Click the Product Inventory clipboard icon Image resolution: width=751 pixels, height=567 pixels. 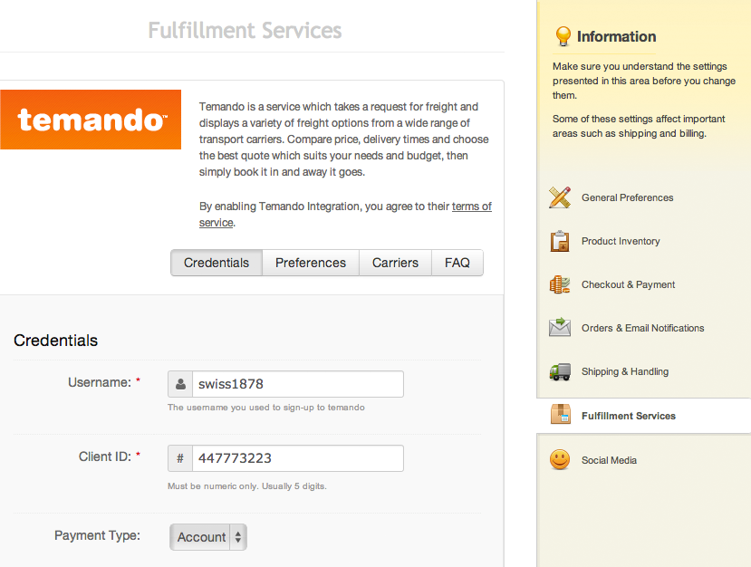click(560, 241)
